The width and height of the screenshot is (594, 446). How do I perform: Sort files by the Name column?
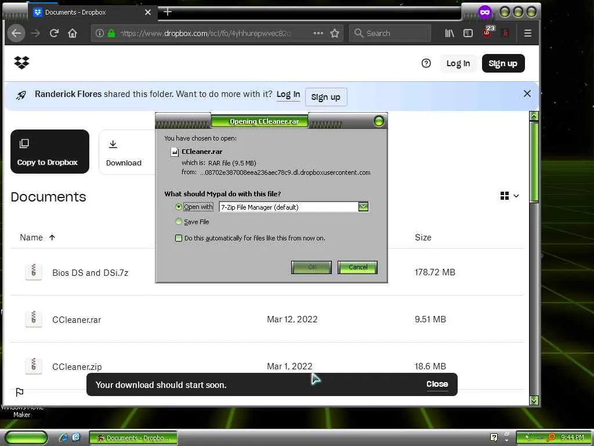click(38, 238)
